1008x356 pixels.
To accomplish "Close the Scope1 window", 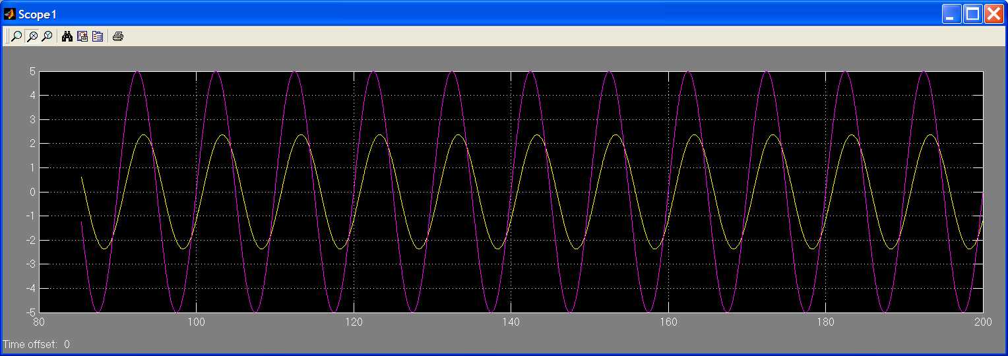I will [x=993, y=14].
